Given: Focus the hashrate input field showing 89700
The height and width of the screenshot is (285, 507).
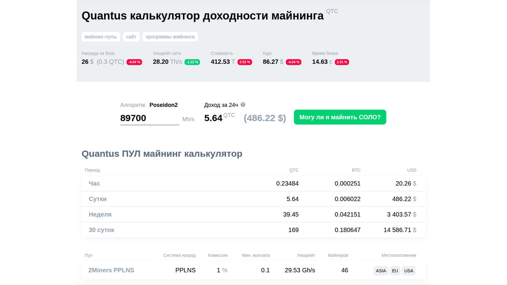Looking at the screenshot, I should point(150,118).
